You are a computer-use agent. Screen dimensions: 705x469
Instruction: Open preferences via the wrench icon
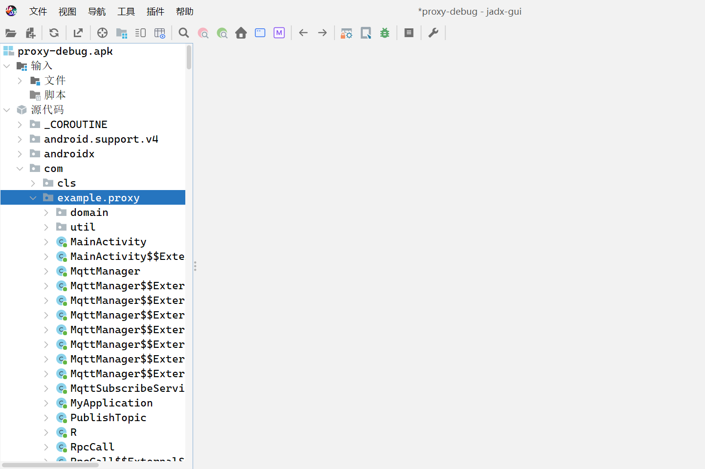433,33
